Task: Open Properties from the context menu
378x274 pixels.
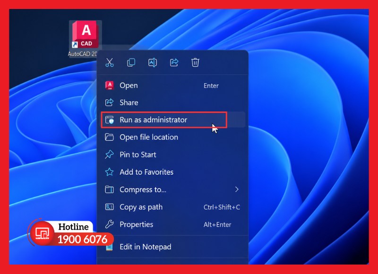Action: click(x=173, y=224)
